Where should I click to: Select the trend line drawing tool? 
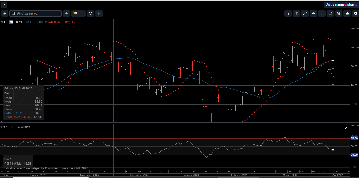click(x=305, y=13)
